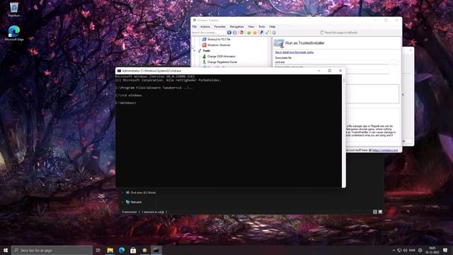Screen dimensions: 453x255
Task: Open the Help menu in Winaero Tweaker
Action: click(x=272, y=27)
